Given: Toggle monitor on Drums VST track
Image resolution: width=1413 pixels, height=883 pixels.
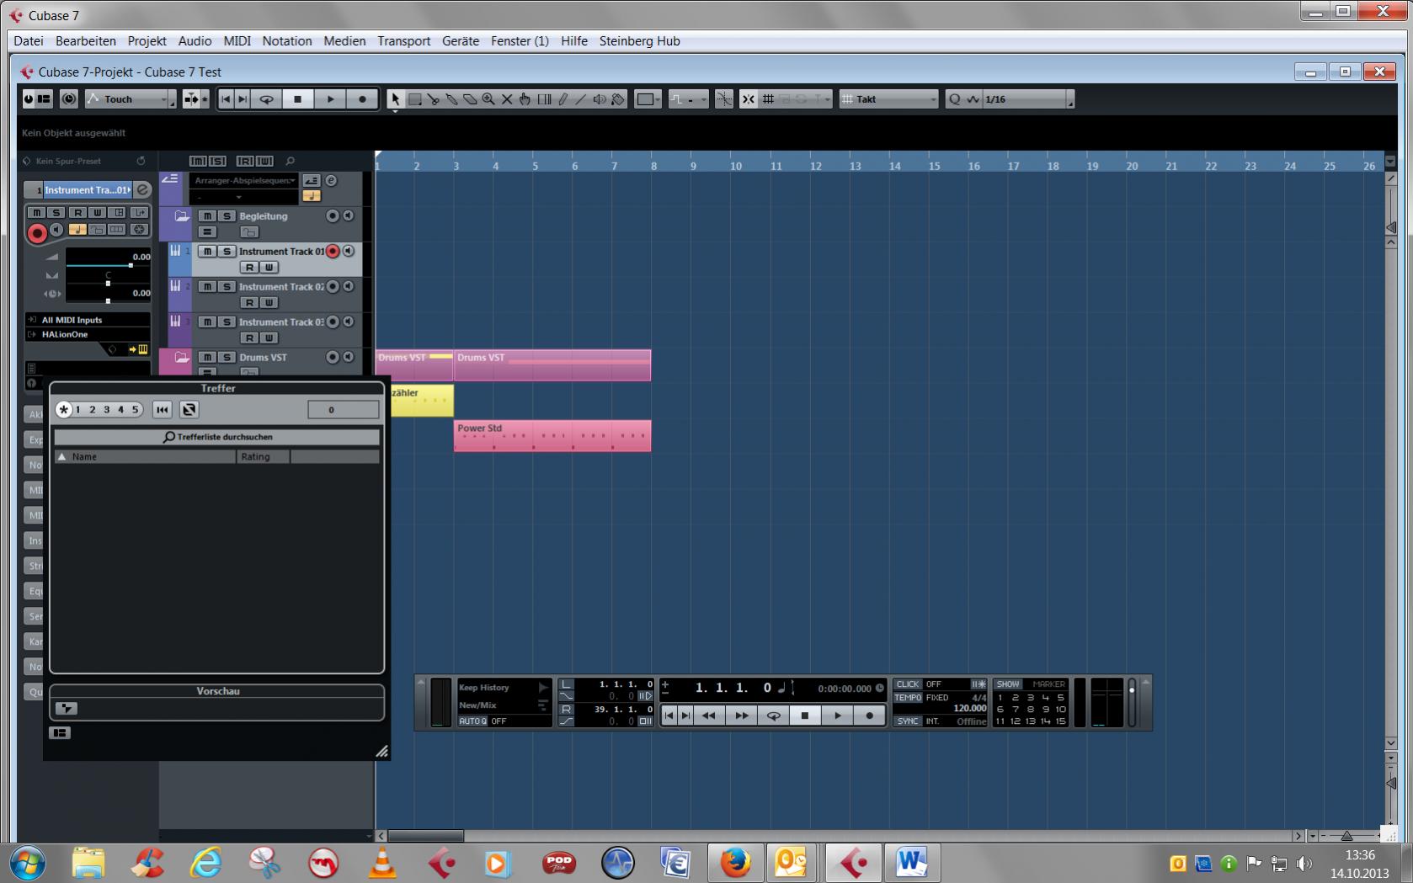Looking at the screenshot, I should 348,357.
